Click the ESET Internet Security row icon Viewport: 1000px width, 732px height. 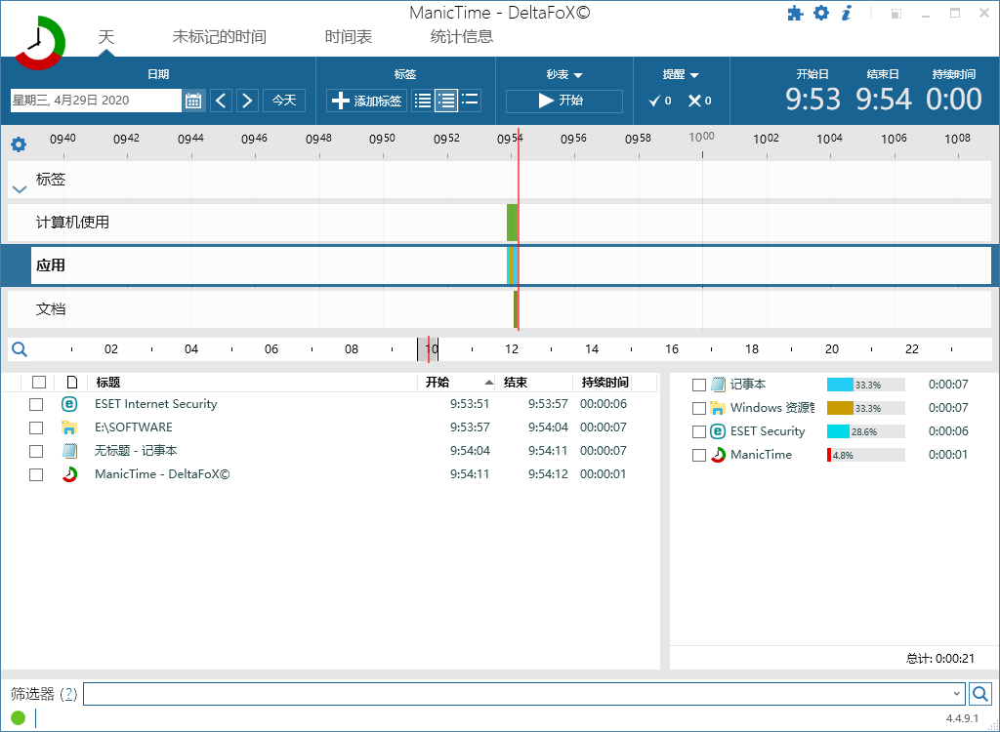coord(69,404)
